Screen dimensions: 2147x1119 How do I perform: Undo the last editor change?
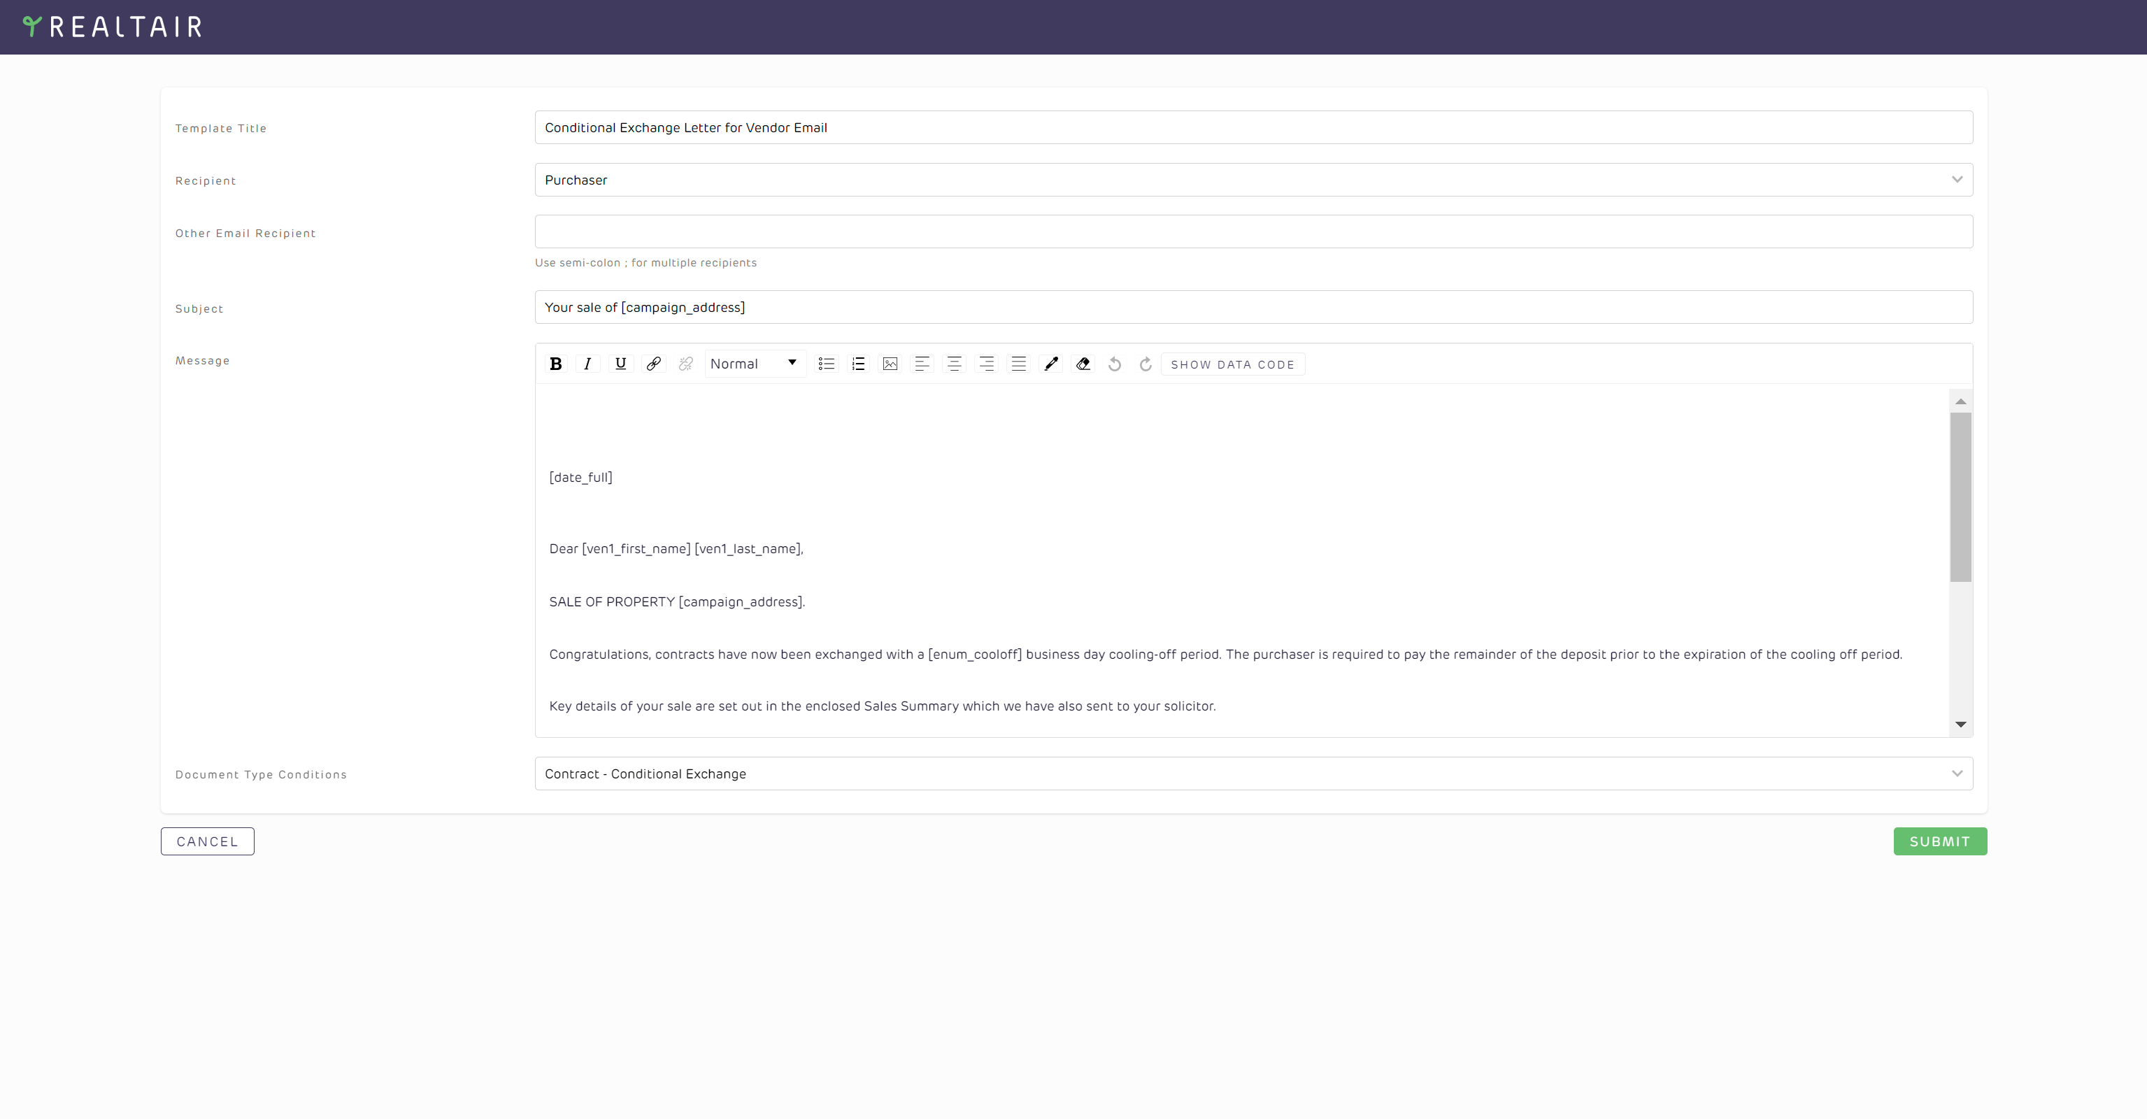coord(1114,363)
